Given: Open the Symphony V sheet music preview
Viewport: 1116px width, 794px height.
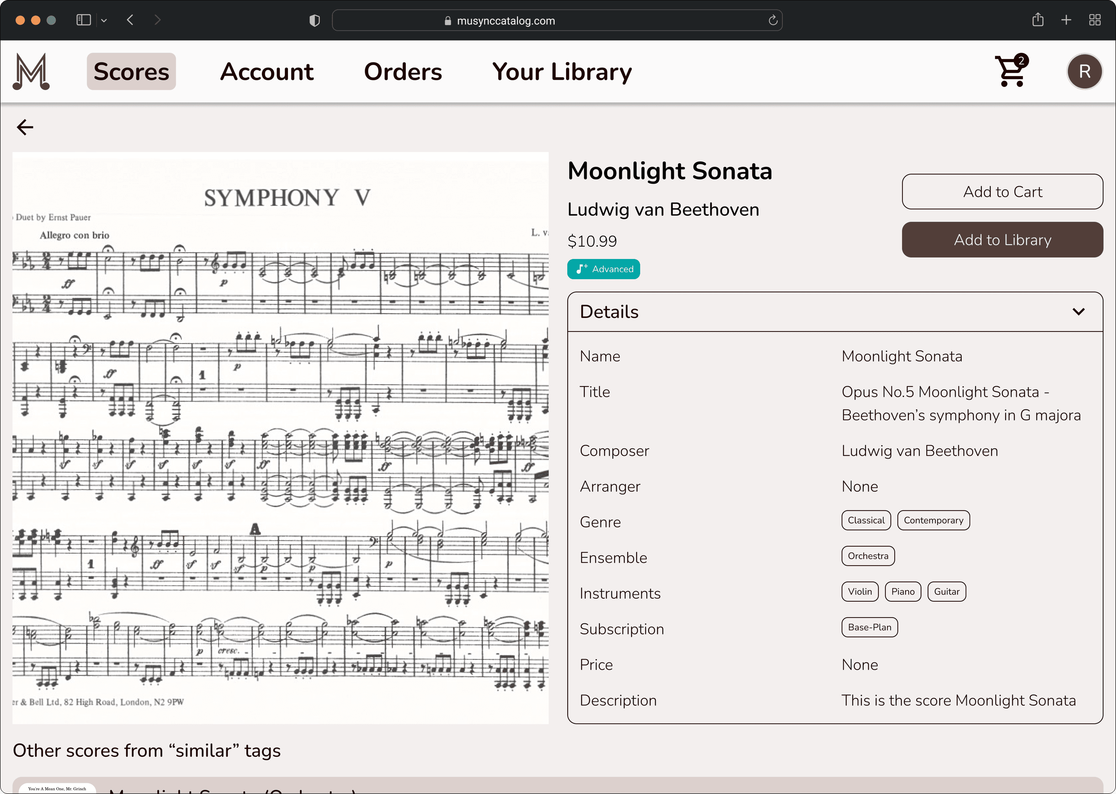Looking at the screenshot, I should 281,438.
